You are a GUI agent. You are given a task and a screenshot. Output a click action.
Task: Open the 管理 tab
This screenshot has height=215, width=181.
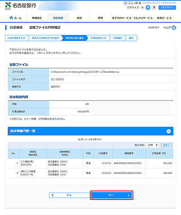(x=100, y=18)
